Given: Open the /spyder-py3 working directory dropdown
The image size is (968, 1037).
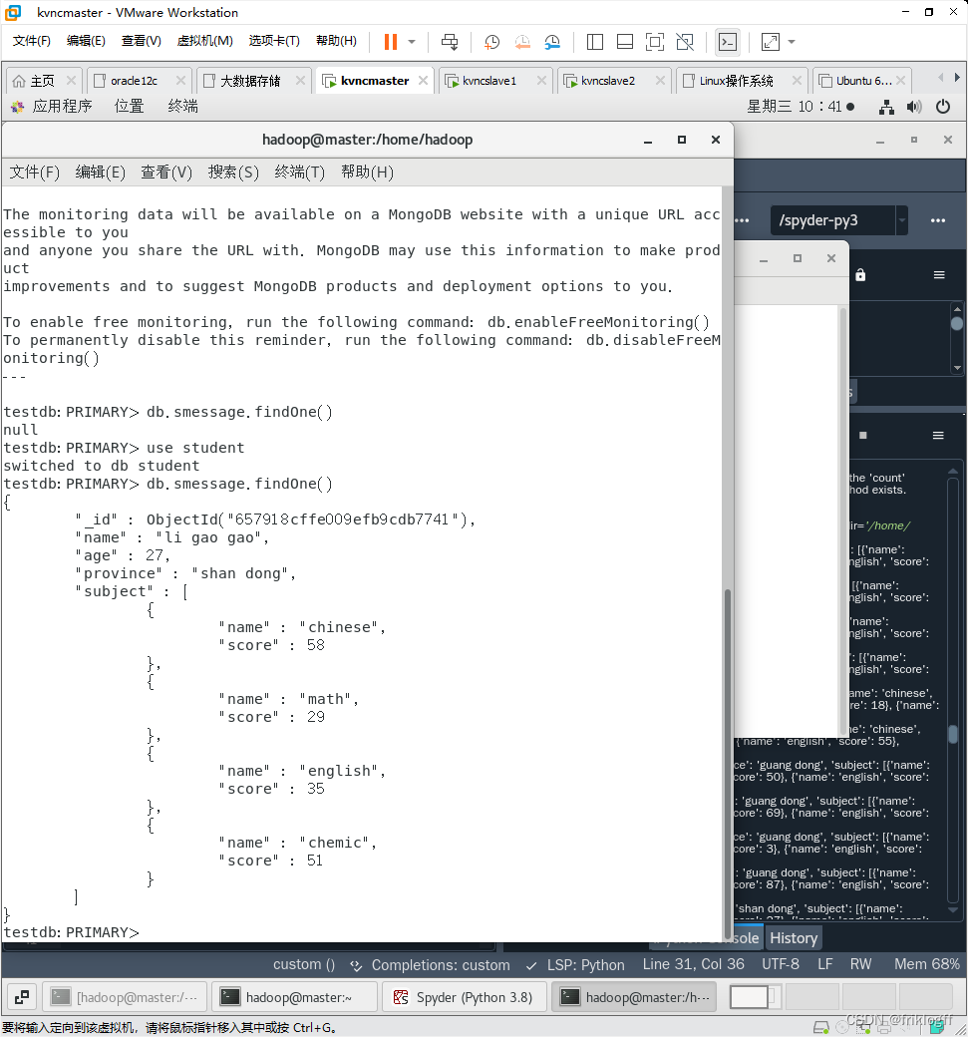Looking at the screenshot, I should (900, 220).
